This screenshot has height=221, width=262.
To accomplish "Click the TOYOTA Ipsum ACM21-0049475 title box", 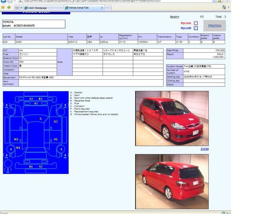I will pyautogui.click(x=34, y=24).
